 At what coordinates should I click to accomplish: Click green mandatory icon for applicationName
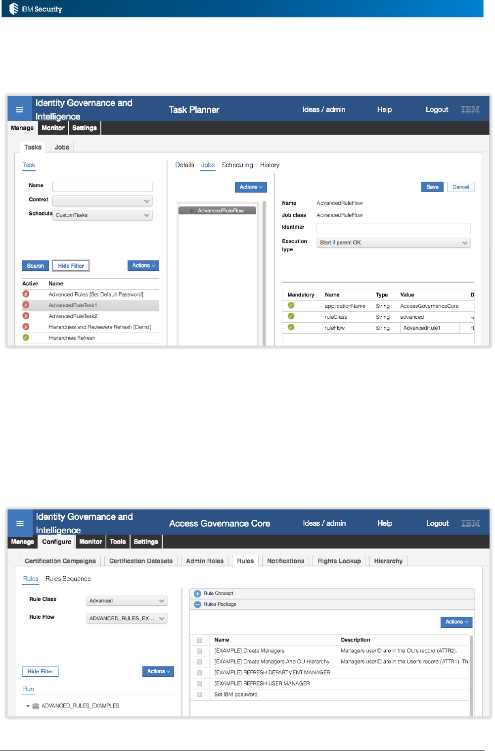[291, 305]
